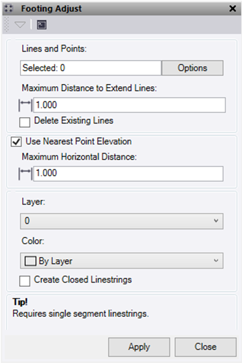Open the Layer dropdown list
This screenshot has height=363, width=242.
coord(122,221)
